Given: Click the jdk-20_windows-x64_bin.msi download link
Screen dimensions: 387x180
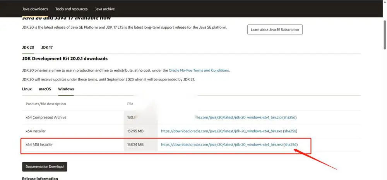Looking at the screenshot, I should [x=222, y=144].
